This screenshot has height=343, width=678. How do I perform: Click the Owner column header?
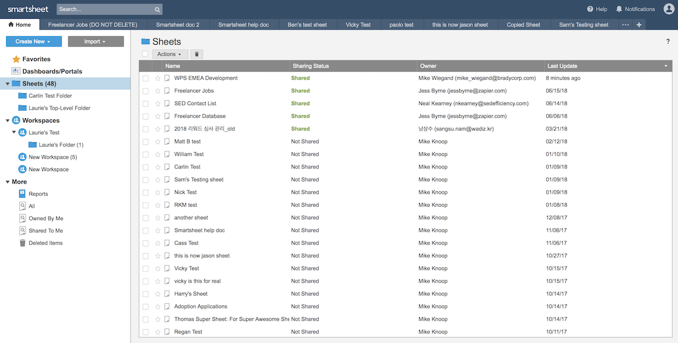pos(481,66)
